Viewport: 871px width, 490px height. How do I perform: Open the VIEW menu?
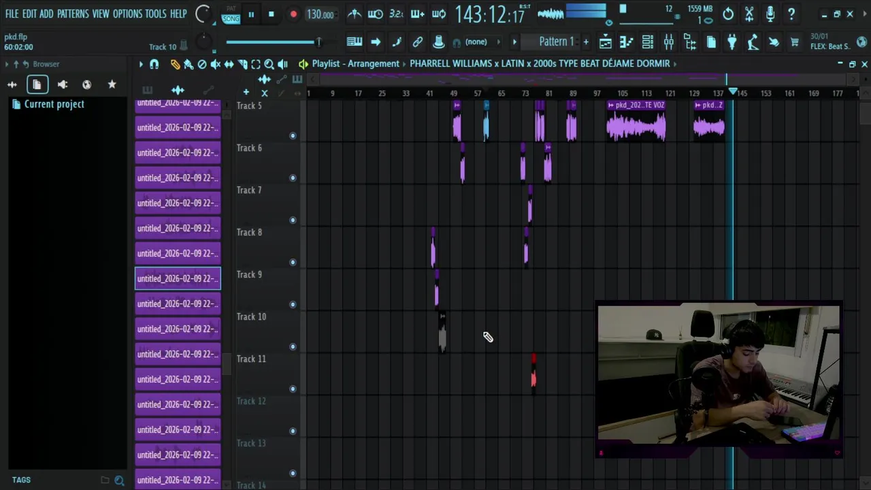pyautogui.click(x=101, y=14)
